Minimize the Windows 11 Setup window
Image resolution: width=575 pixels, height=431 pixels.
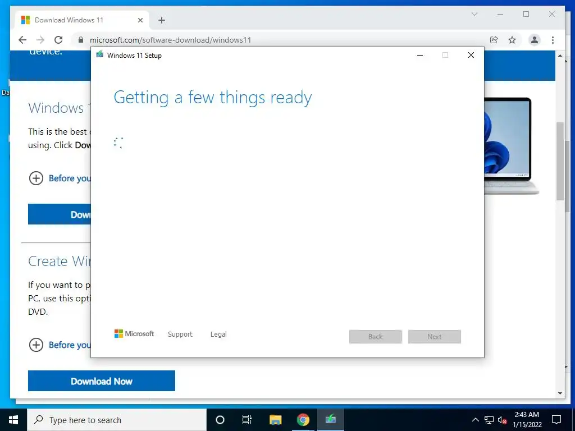click(x=420, y=55)
